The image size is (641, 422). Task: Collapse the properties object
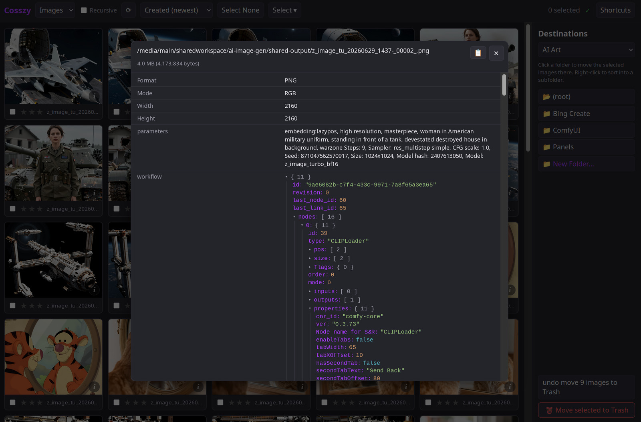310,308
